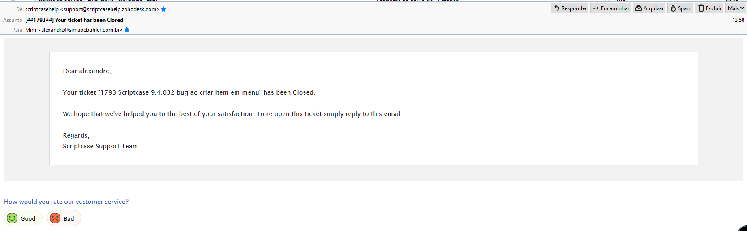The height and width of the screenshot is (231, 747).
Task: Mark the message as Spam
Action: (x=680, y=8)
